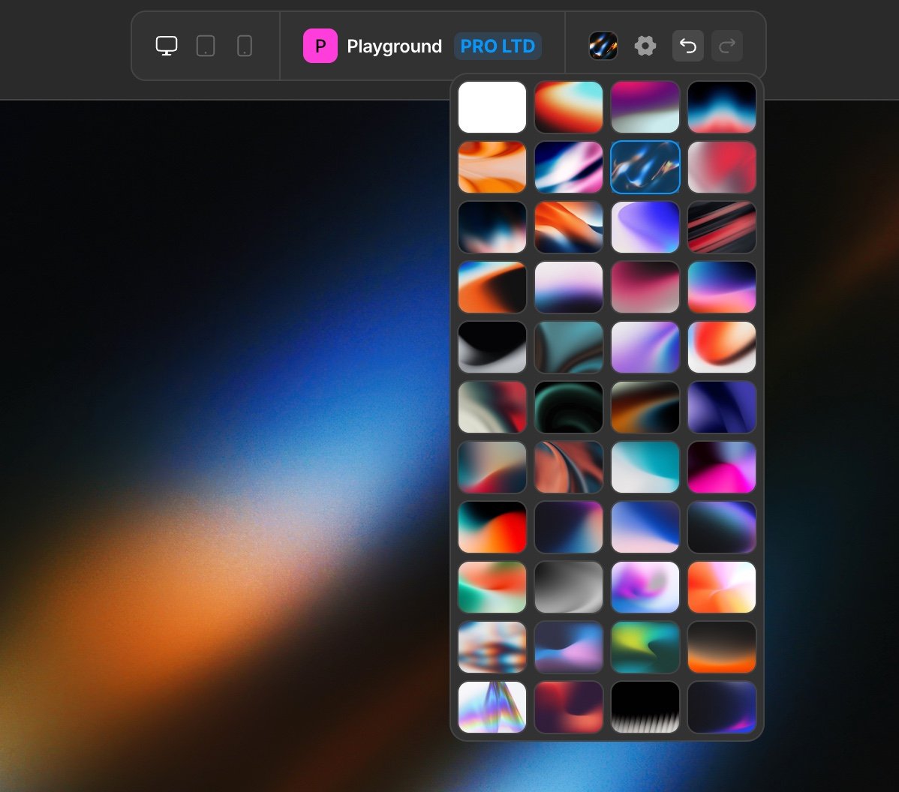
Task: Select the plain white background swatch
Action: pyautogui.click(x=492, y=107)
